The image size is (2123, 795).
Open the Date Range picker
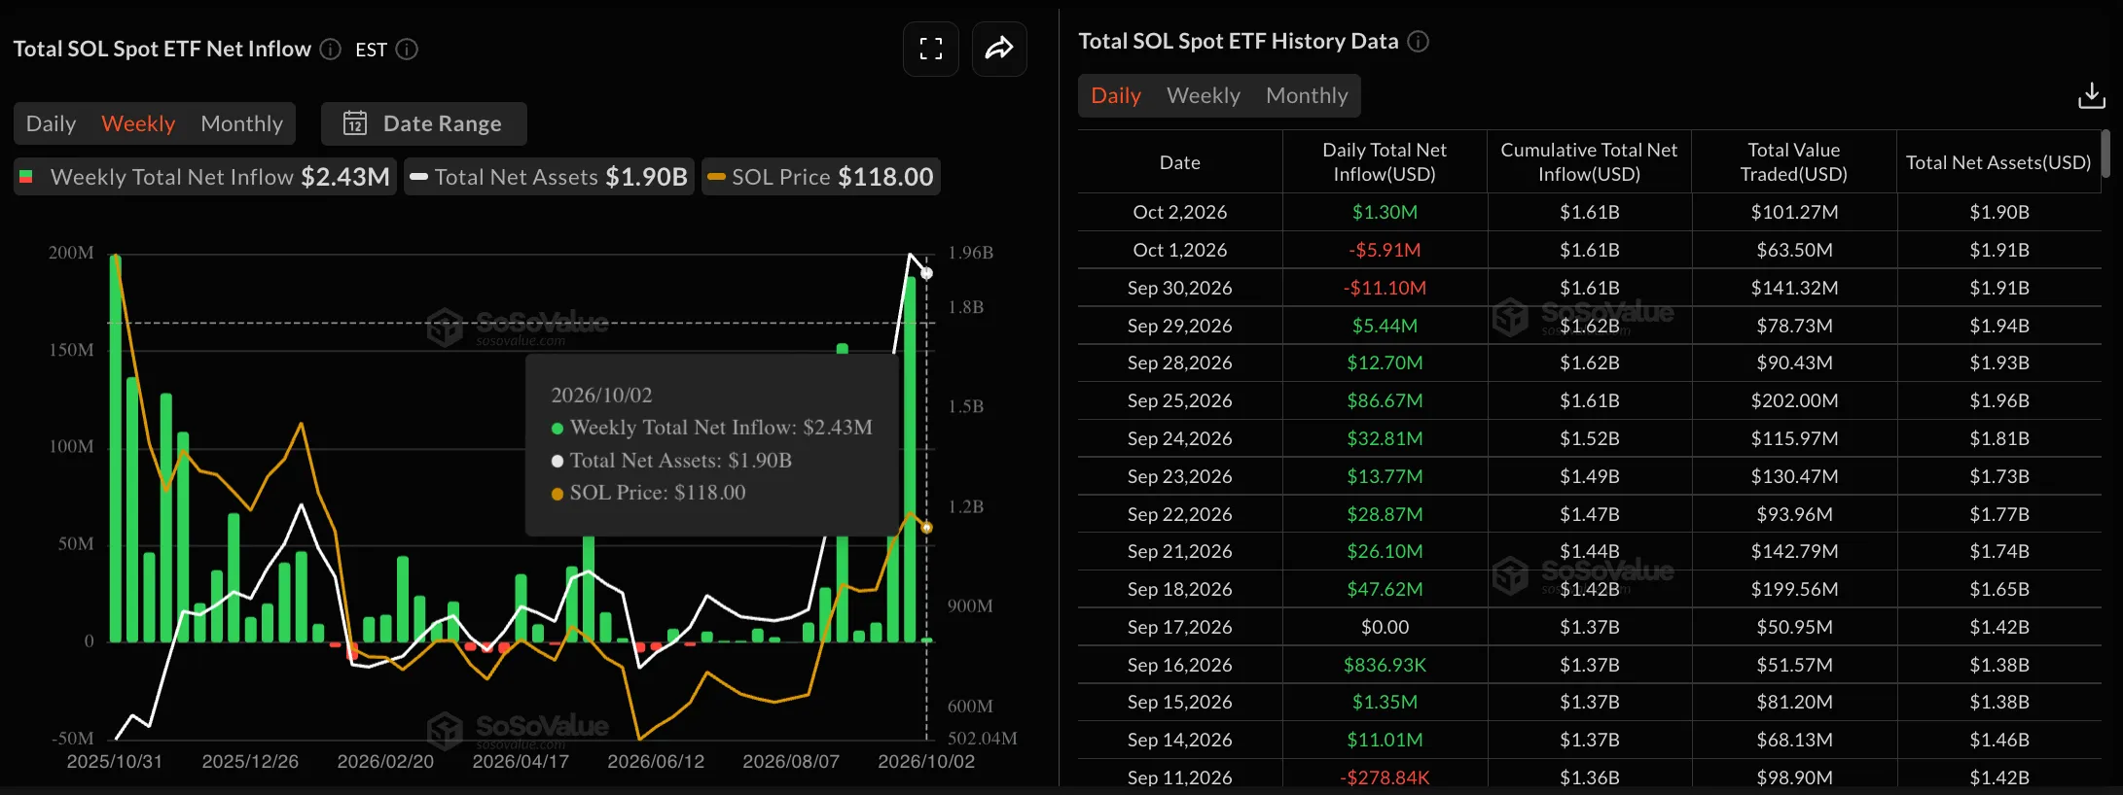[424, 123]
